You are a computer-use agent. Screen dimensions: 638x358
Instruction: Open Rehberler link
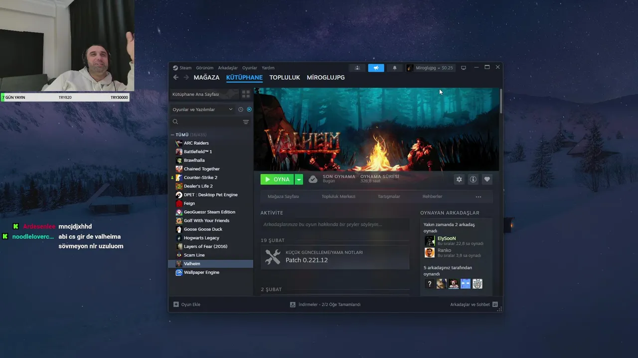[x=432, y=196]
